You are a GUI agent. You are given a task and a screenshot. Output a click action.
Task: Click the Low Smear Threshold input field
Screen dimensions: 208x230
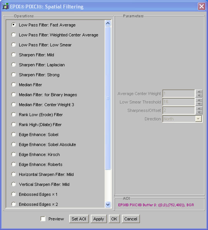point(179,102)
